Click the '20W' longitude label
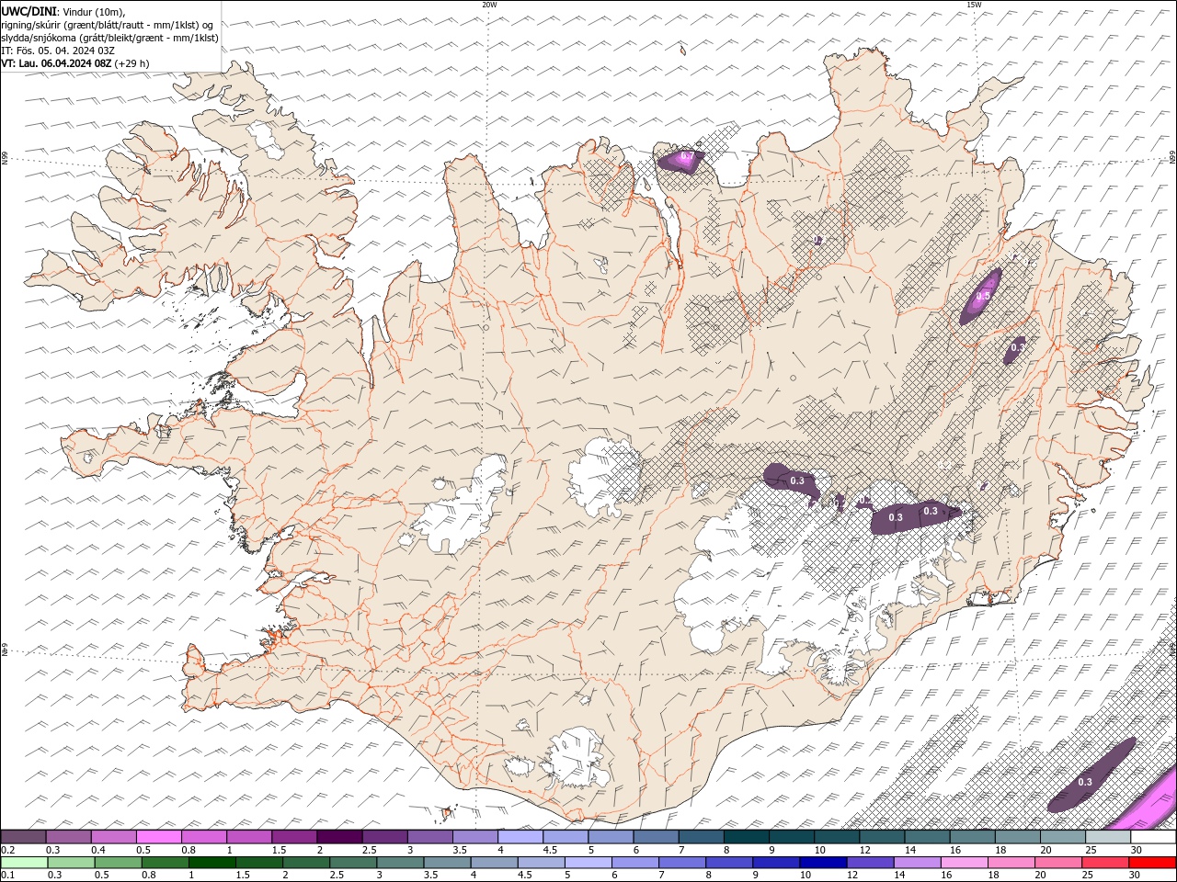1177x882 pixels. click(x=489, y=5)
